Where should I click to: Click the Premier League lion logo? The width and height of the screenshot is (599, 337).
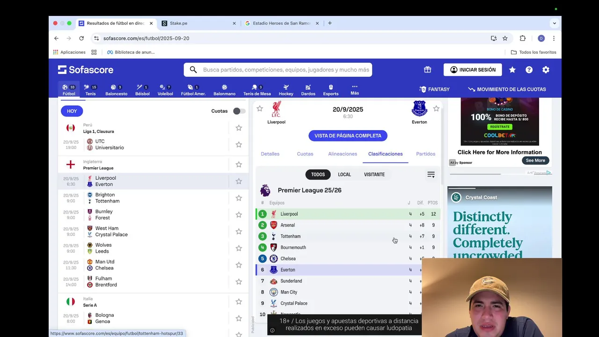click(265, 190)
